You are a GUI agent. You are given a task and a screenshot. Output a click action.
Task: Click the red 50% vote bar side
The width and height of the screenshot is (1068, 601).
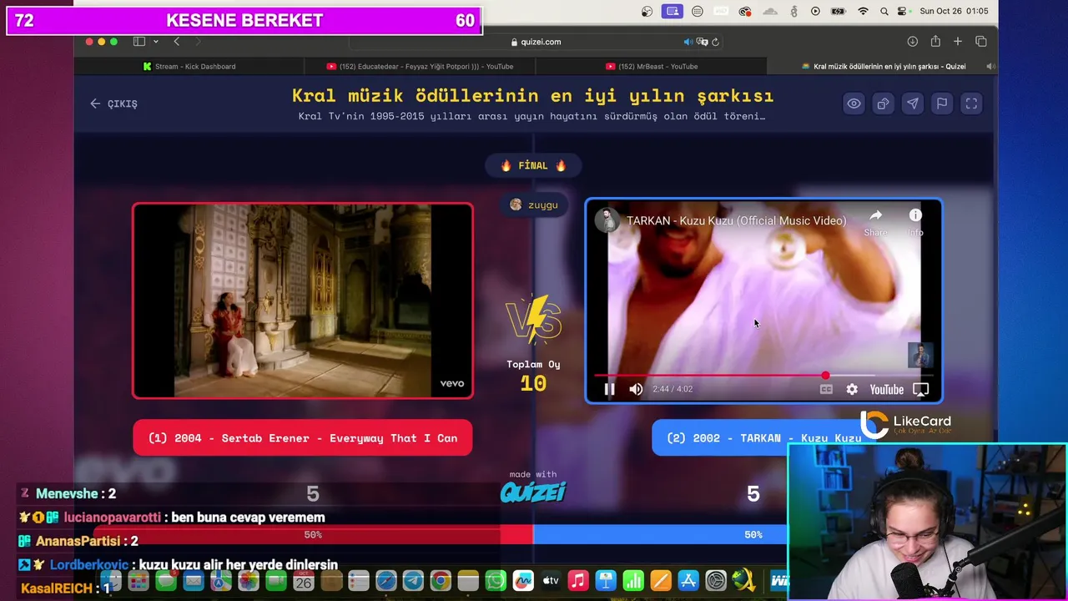tap(313, 534)
